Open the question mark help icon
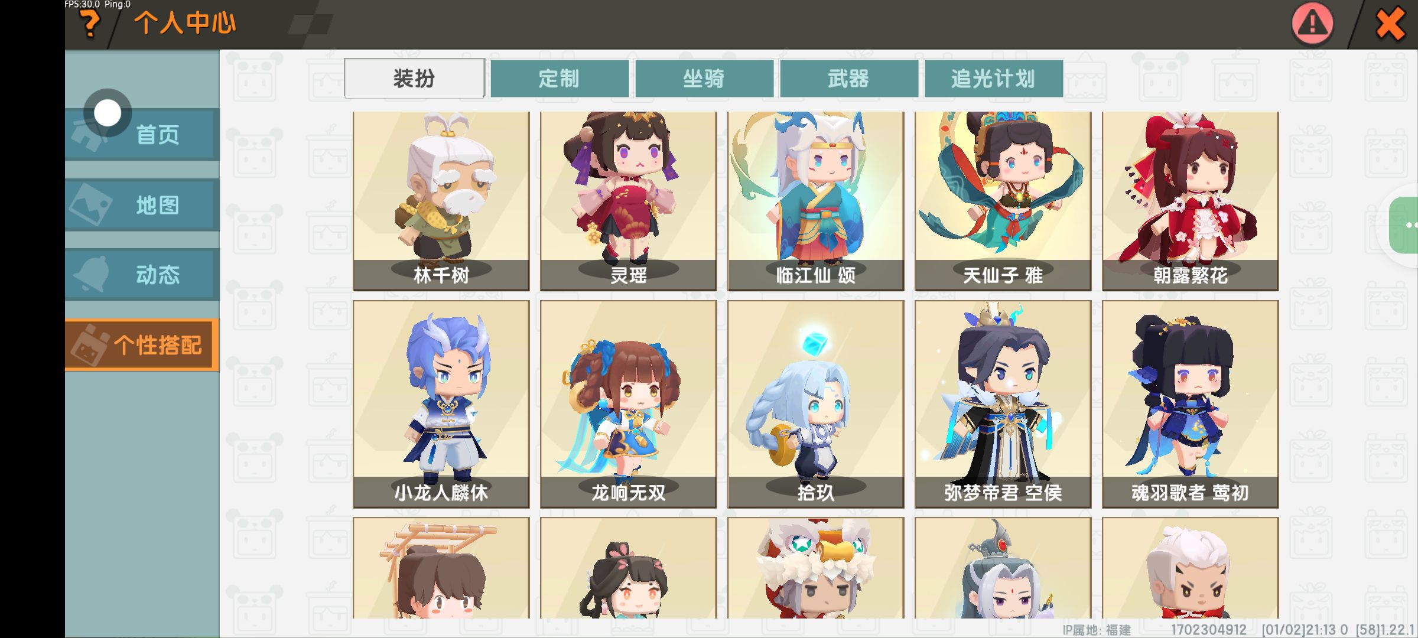Viewport: 1418px width, 638px height. (89, 25)
